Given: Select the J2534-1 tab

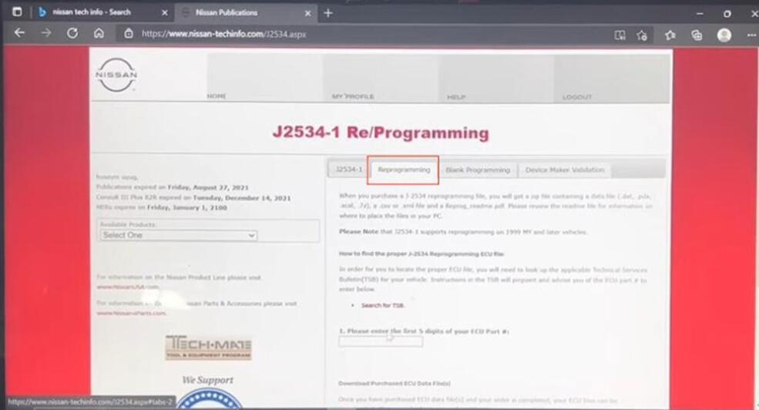Looking at the screenshot, I should (x=348, y=169).
